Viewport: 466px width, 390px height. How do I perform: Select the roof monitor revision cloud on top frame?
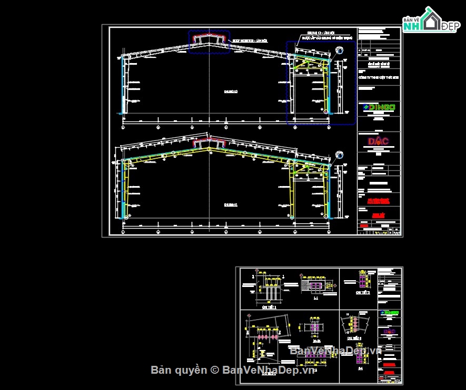tap(209, 42)
